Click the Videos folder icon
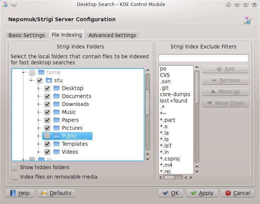The width and height of the screenshot is (260, 204). coord(56,152)
